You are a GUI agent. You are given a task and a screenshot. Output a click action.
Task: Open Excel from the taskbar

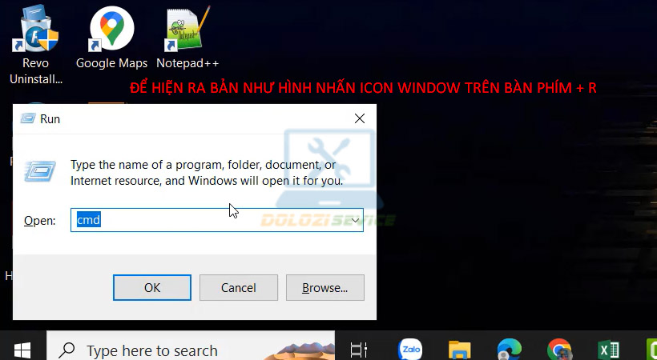pos(608,350)
